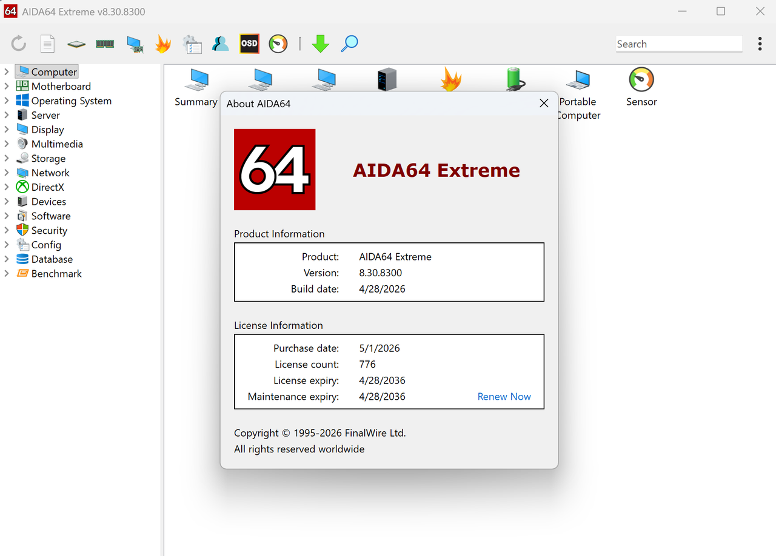Image resolution: width=776 pixels, height=556 pixels.
Task: Open the flame icon in the content pane
Action: tap(450, 79)
